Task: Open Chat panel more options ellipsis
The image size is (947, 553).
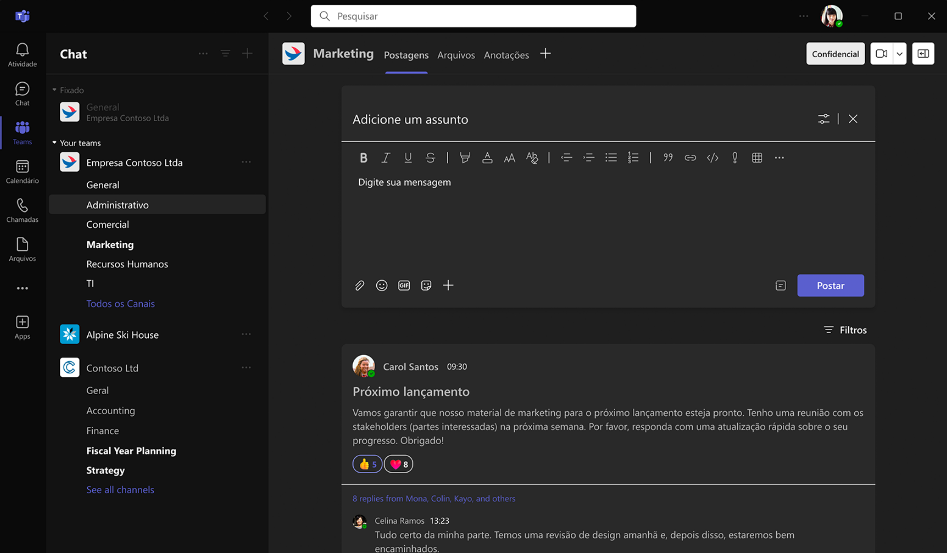Action: 203,54
